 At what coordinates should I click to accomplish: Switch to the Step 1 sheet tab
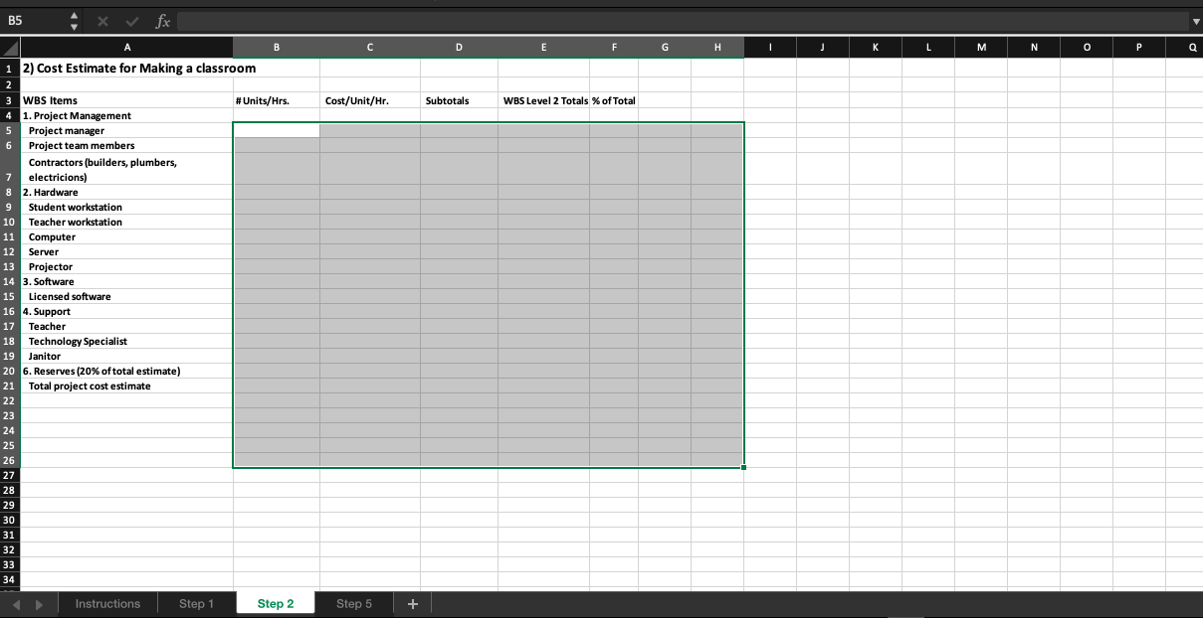pyautogui.click(x=196, y=603)
